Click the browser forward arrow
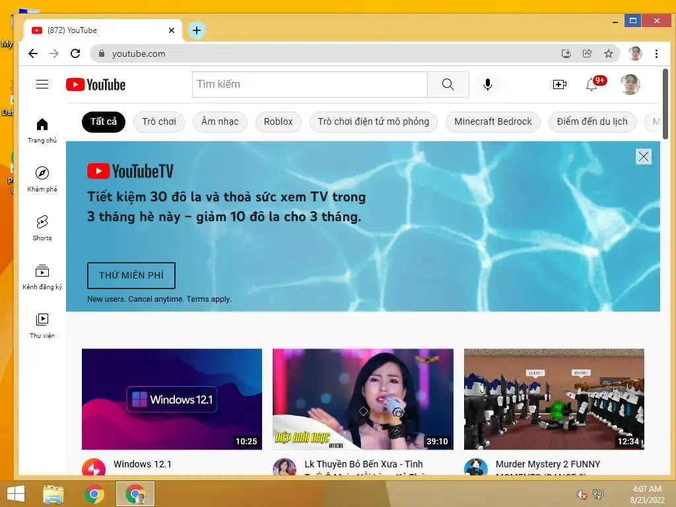 [x=54, y=53]
